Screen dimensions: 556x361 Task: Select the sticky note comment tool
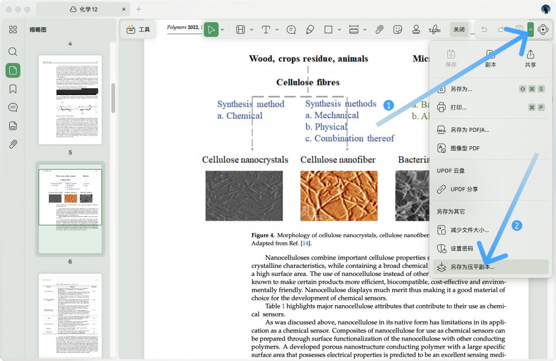pyautogui.click(x=291, y=29)
